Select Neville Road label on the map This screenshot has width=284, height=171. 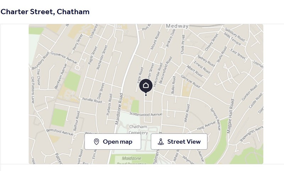click(92, 101)
